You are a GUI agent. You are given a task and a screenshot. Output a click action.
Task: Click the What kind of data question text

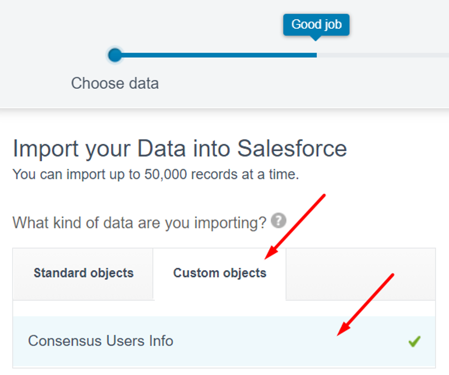pos(140,223)
